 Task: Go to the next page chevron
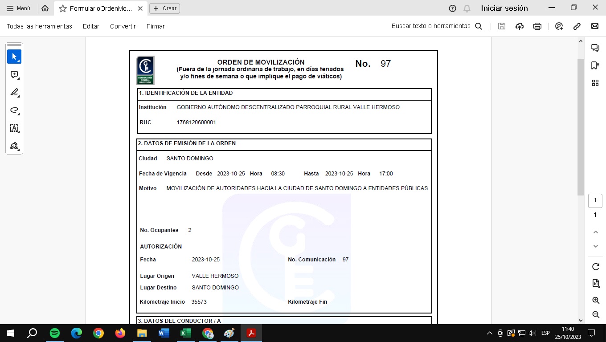tap(595, 246)
